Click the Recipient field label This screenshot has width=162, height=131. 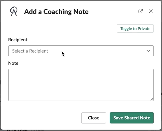coord(18,40)
